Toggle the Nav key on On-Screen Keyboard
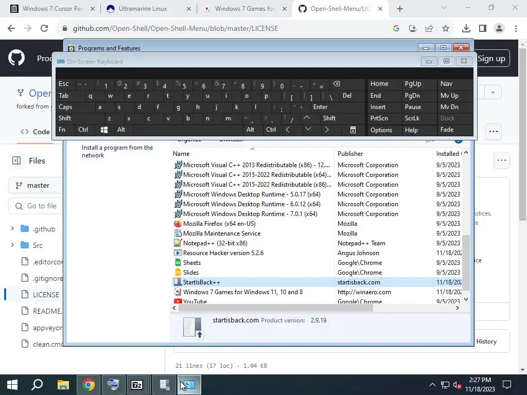Screen dimensions: 527x395 coord(455,84)
